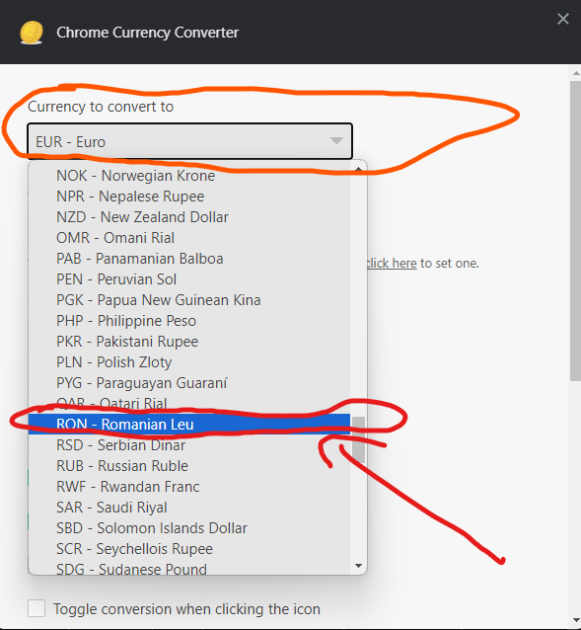Image resolution: width=581 pixels, height=630 pixels.
Task: Click the popup page scroll-up arrow
Action: pos(576,73)
